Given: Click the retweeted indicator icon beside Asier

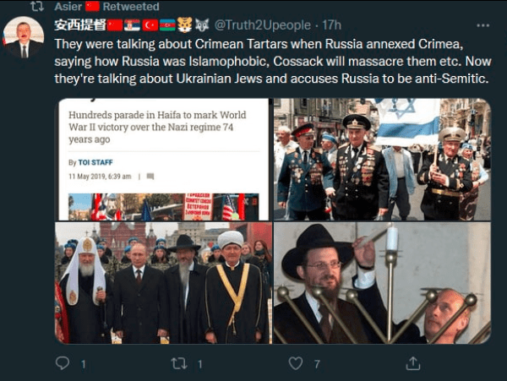Looking at the screenshot, I should (37, 6).
